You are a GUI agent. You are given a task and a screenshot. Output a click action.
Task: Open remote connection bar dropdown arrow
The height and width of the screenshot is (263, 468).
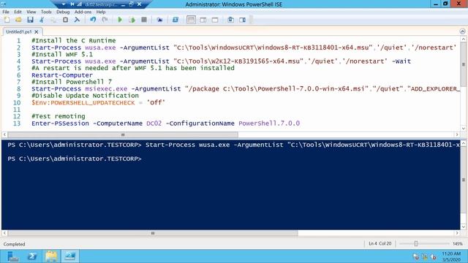pyautogui.click(x=64, y=4)
